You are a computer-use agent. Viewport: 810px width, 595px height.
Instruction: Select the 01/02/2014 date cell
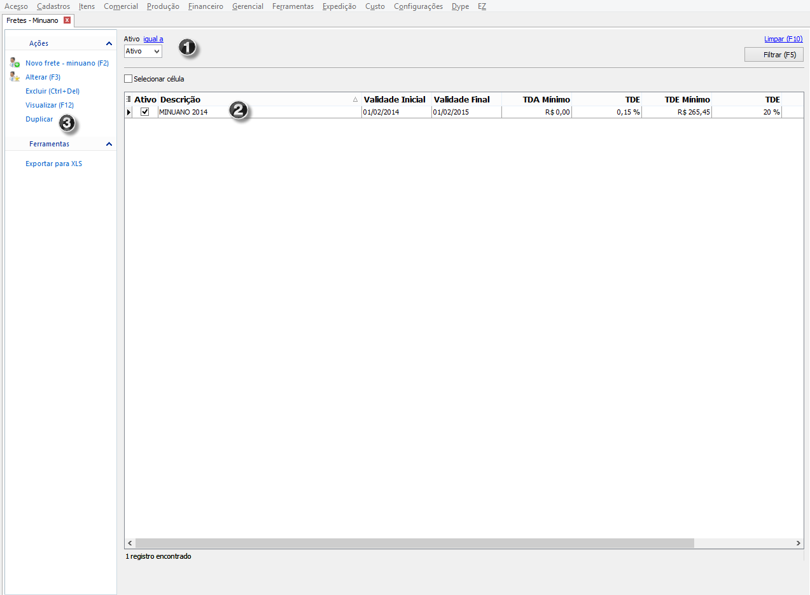point(396,112)
